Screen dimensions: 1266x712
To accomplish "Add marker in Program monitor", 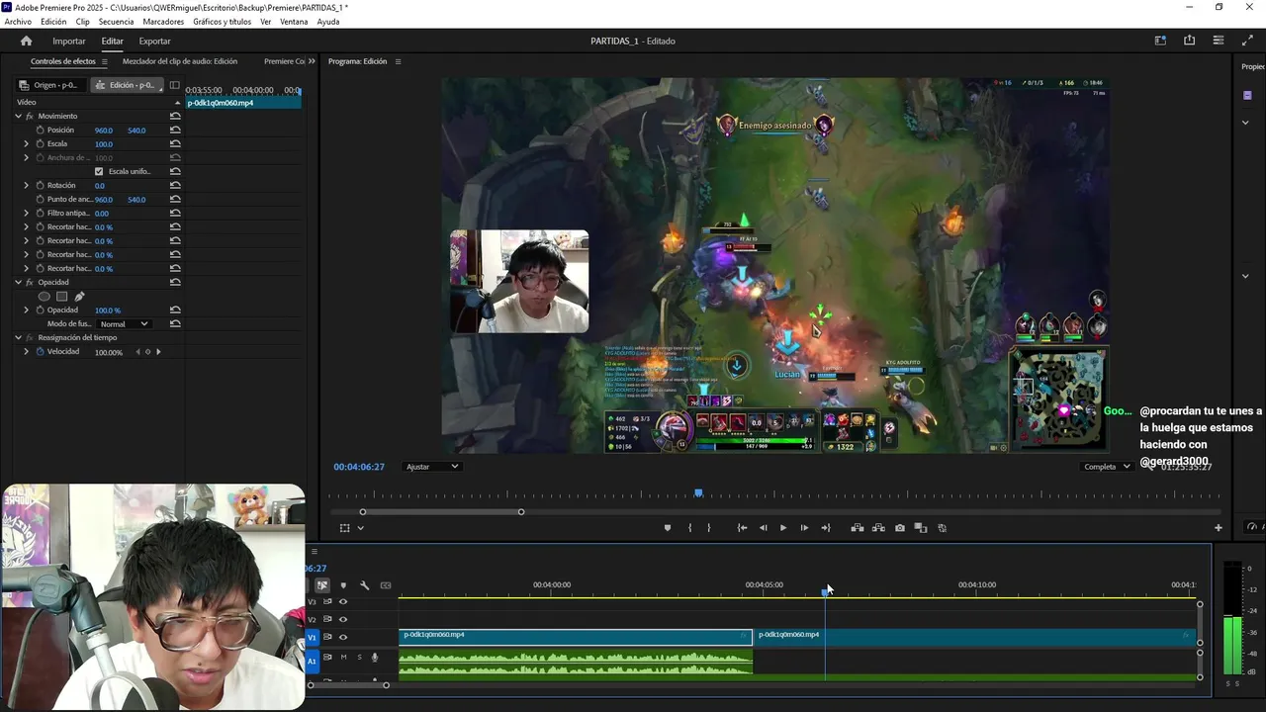I will pyautogui.click(x=667, y=528).
